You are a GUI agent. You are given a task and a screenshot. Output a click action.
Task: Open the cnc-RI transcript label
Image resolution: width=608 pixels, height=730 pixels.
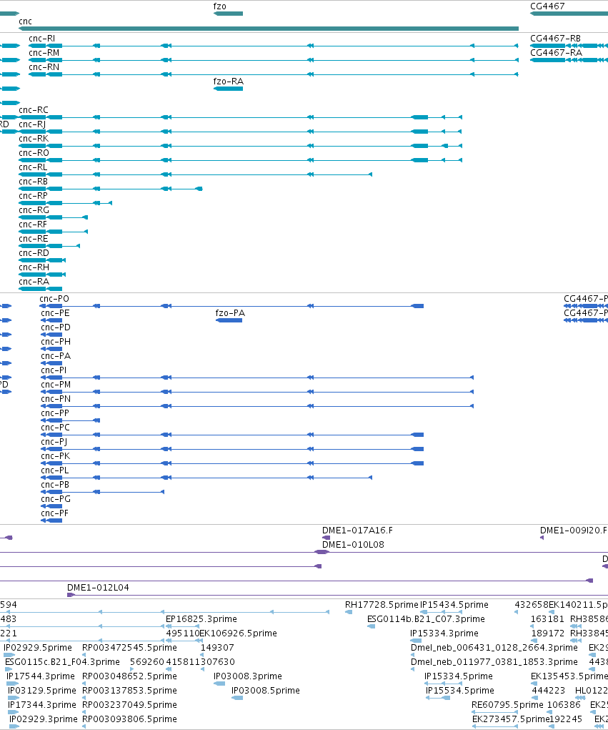(x=41, y=38)
